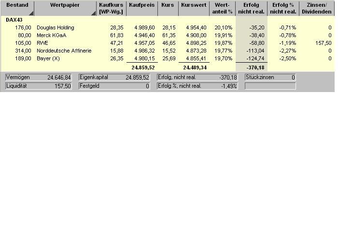The height and width of the screenshot is (241, 338).
Task: Click the Erfolg nicht real. column header
Action: click(252, 8)
